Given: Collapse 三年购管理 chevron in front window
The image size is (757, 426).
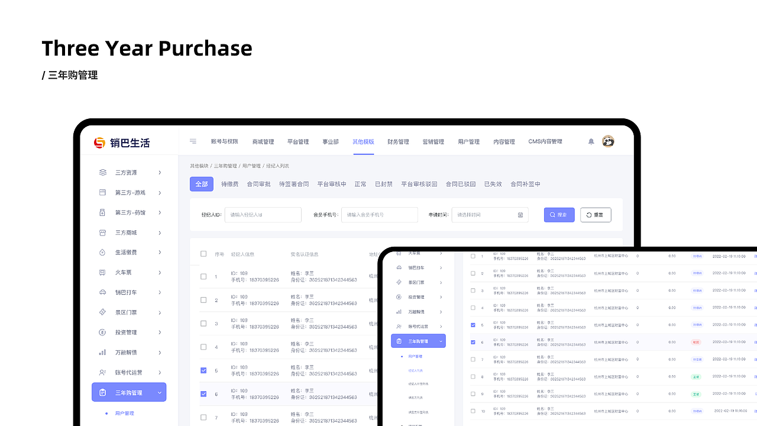Looking at the screenshot, I should (441, 341).
